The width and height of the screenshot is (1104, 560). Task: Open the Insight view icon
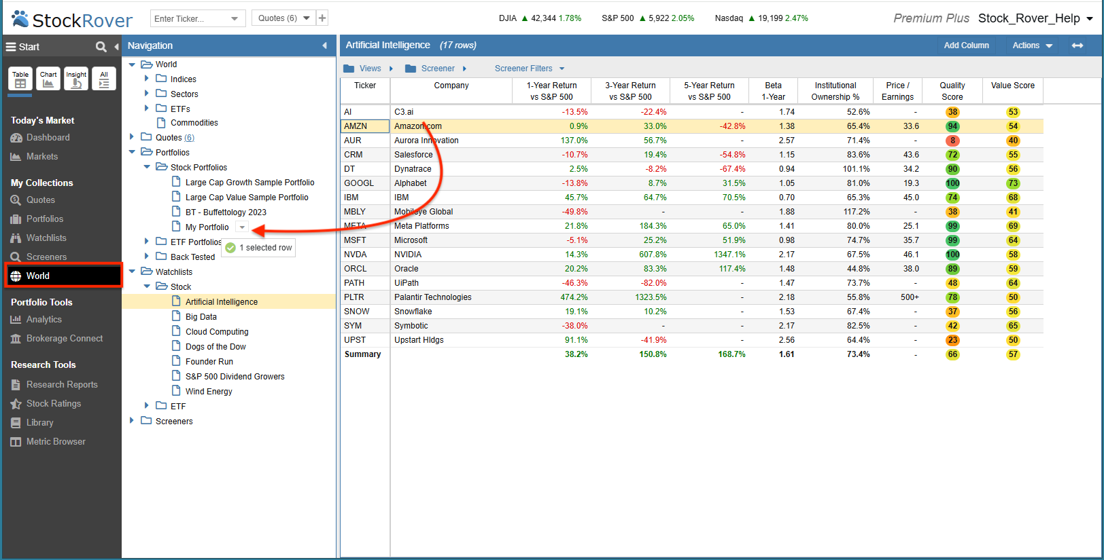pos(76,79)
